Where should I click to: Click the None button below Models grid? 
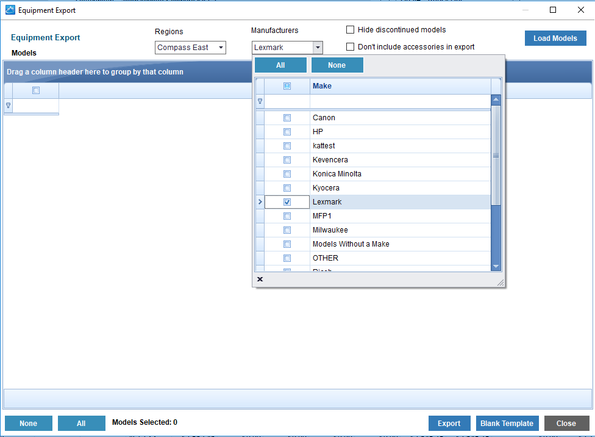[x=29, y=424]
